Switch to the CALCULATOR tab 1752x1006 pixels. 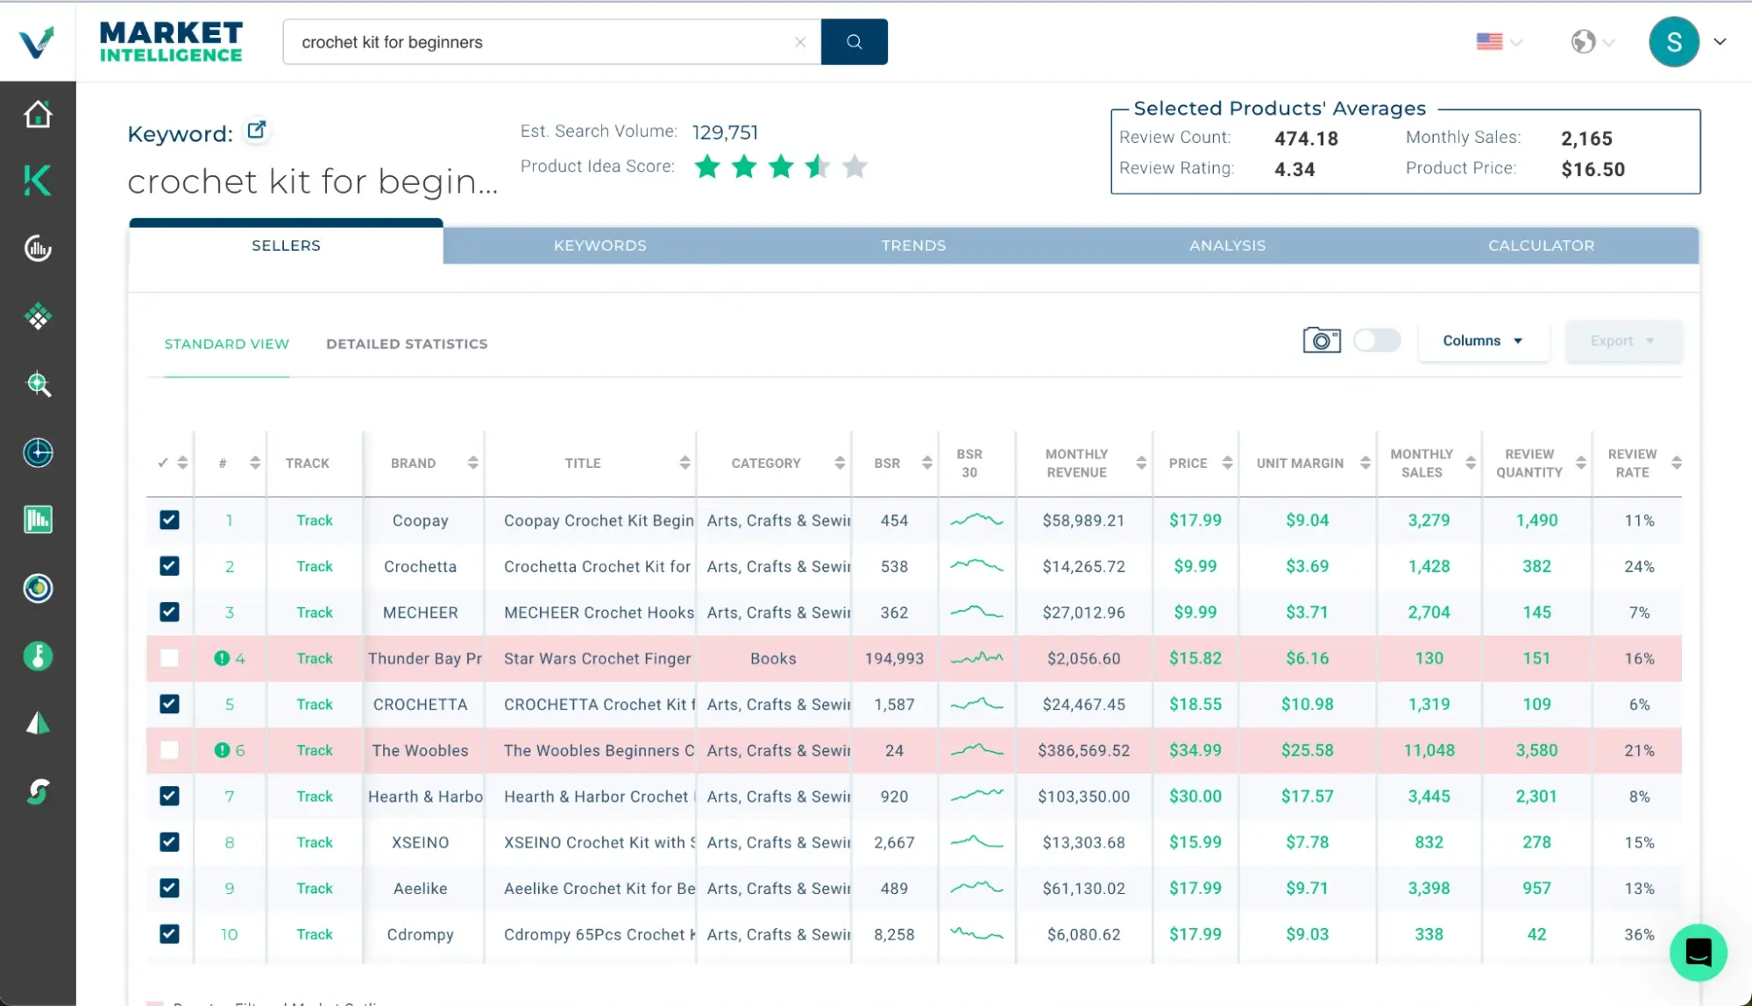point(1541,245)
